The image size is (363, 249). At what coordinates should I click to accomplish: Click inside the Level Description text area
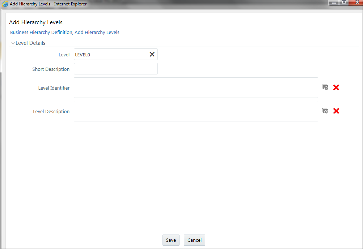pos(196,111)
